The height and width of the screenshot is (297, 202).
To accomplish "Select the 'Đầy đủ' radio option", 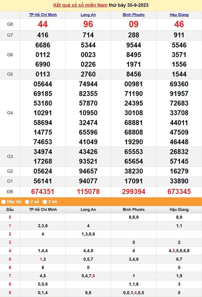I will 4,202.
